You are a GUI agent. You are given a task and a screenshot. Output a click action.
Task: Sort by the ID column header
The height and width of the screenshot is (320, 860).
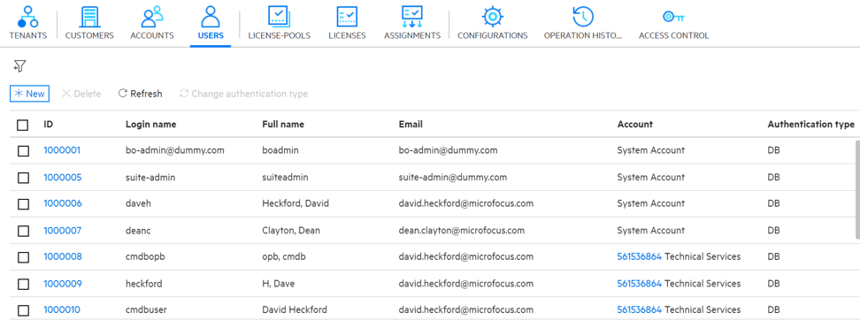coord(49,124)
